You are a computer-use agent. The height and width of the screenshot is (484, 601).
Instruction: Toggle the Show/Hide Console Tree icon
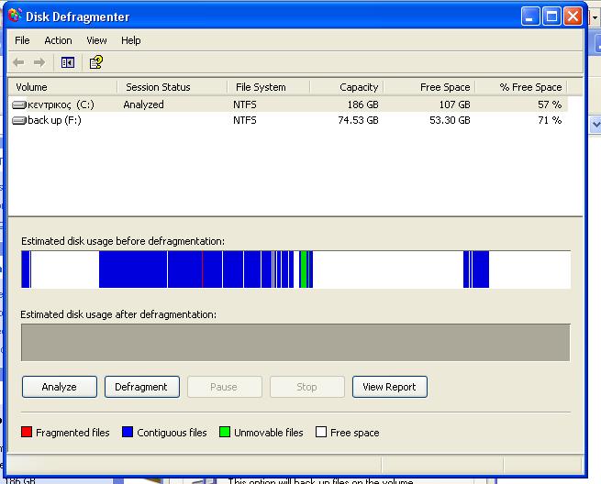click(x=68, y=62)
